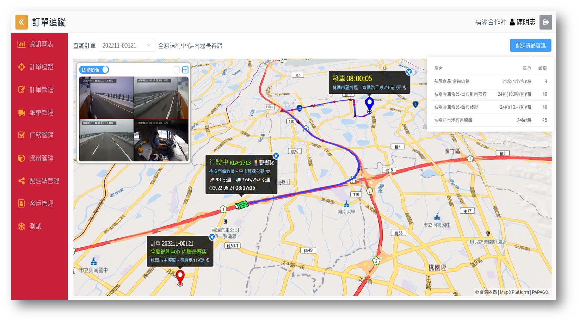Close the 訂單 202211-00121 destination popup

click(212, 237)
